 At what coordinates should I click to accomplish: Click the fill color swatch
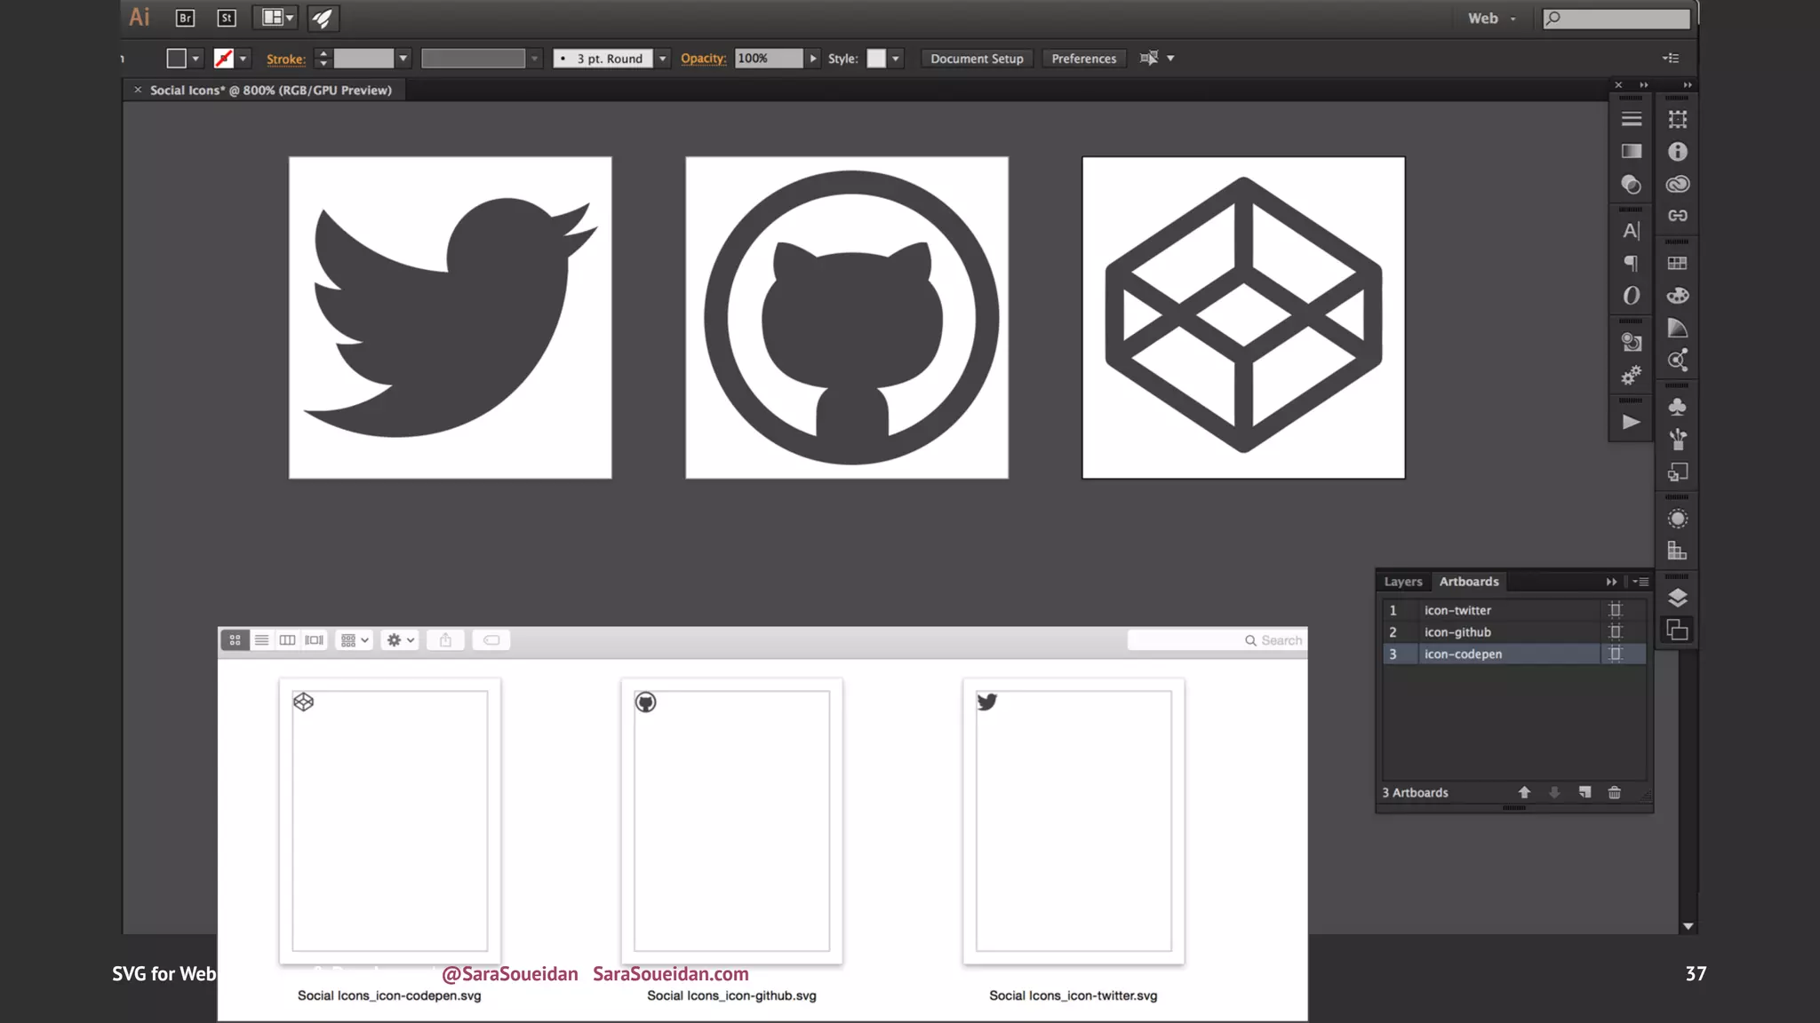(176, 59)
